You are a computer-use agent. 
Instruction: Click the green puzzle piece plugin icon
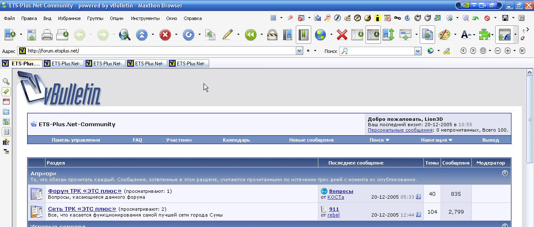click(x=484, y=35)
